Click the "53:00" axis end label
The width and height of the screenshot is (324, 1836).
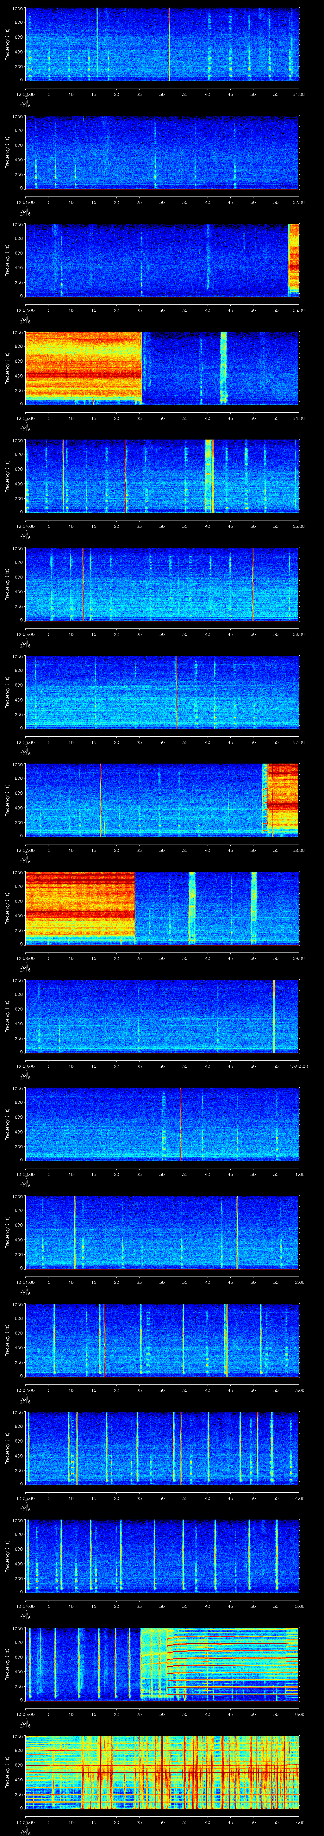pyautogui.click(x=299, y=310)
